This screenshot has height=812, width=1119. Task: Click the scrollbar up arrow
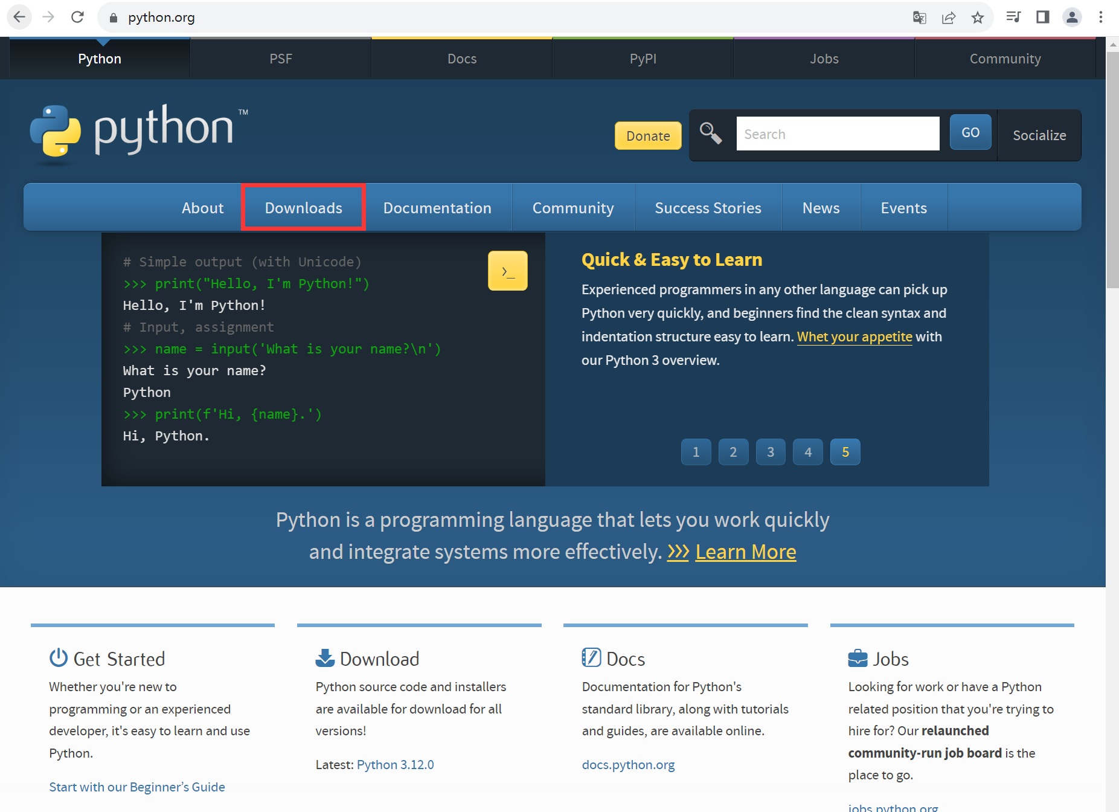pos(1112,44)
